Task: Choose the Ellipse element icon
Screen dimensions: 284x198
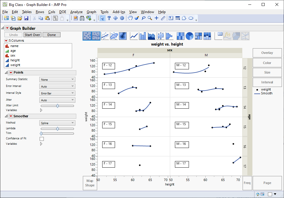Action: point(114,36)
